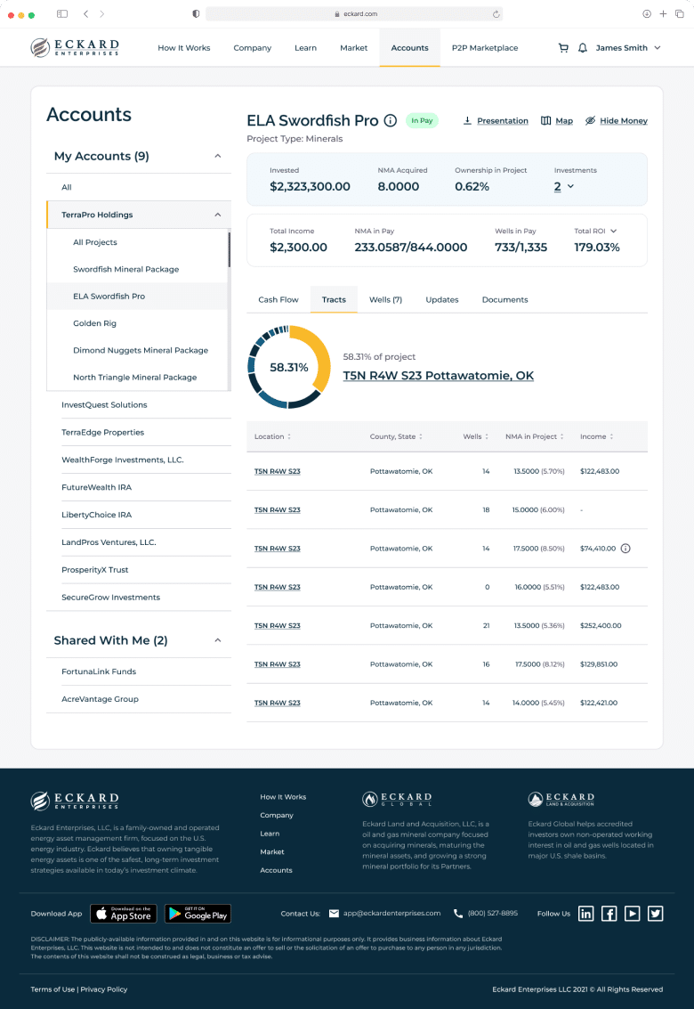Image resolution: width=694 pixels, height=1009 pixels.
Task: Collapse the My Accounts (9) section
Action: click(x=217, y=156)
